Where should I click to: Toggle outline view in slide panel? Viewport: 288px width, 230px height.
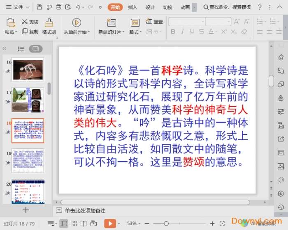click(x=21, y=49)
